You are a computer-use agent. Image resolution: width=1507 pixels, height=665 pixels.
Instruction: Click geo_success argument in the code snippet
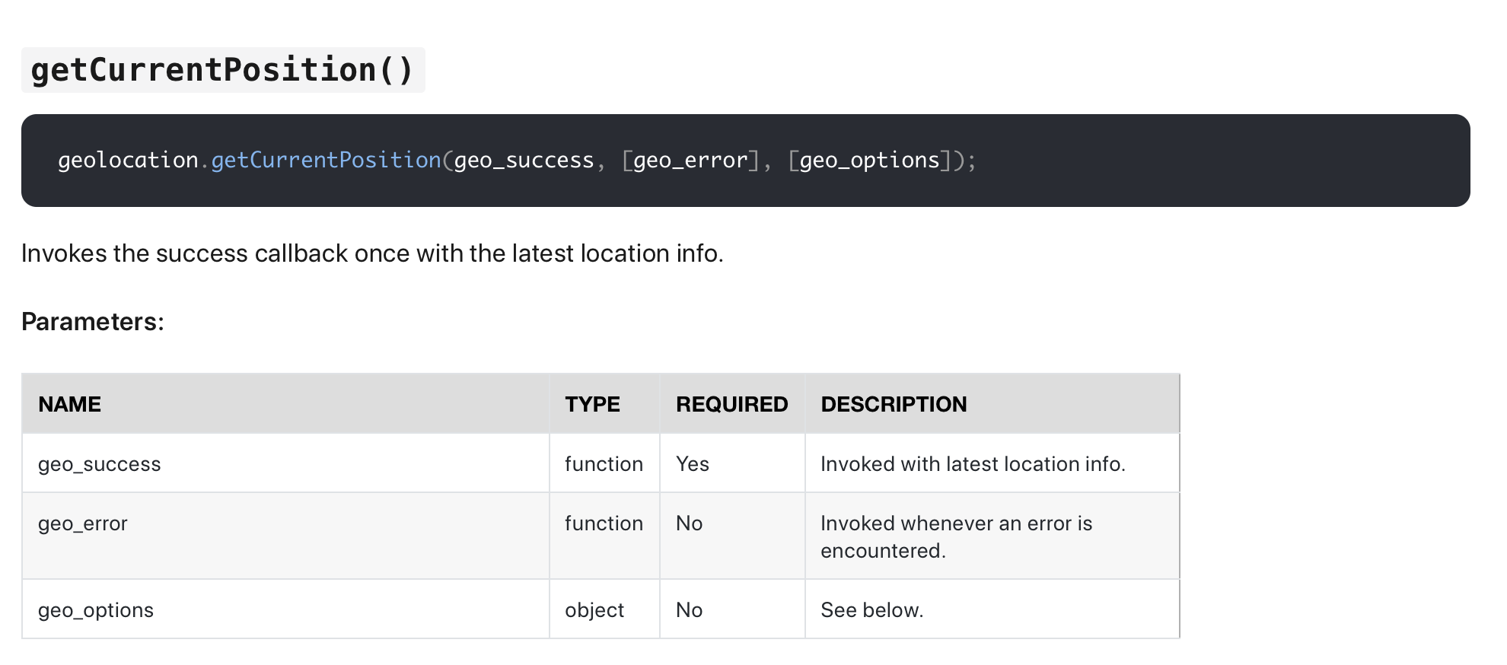click(x=524, y=161)
